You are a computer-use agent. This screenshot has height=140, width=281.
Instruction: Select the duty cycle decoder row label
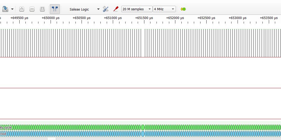pyautogui.click(x=6, y=128)
